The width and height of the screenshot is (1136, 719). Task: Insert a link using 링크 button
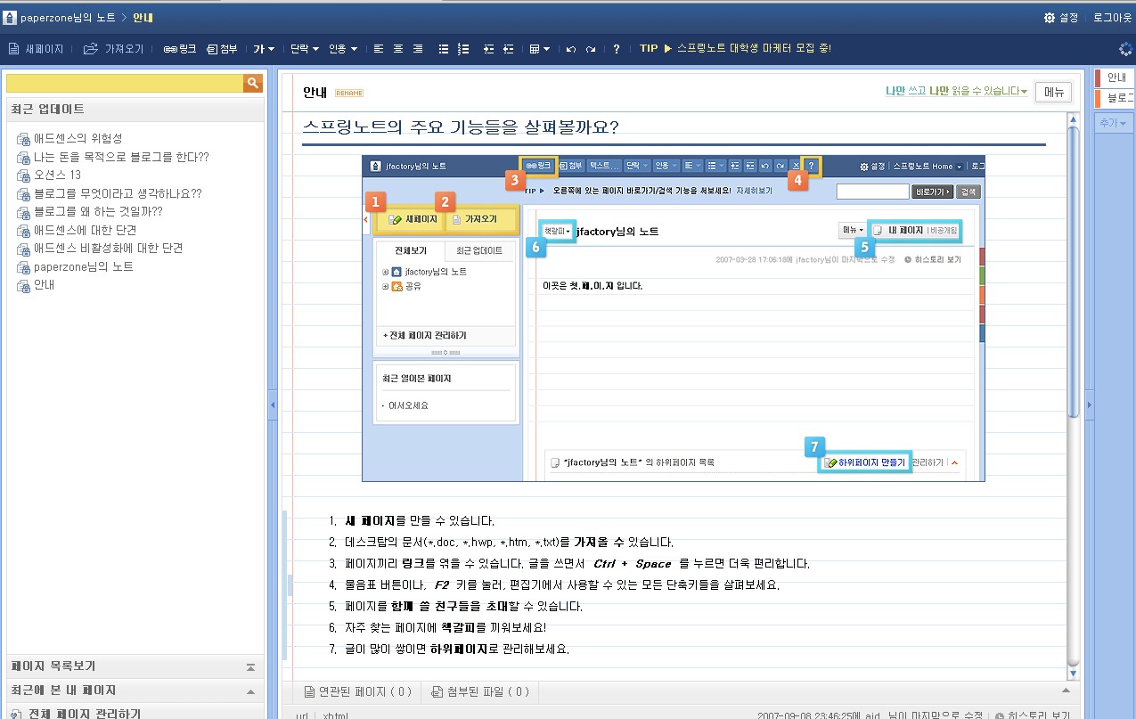180,49
